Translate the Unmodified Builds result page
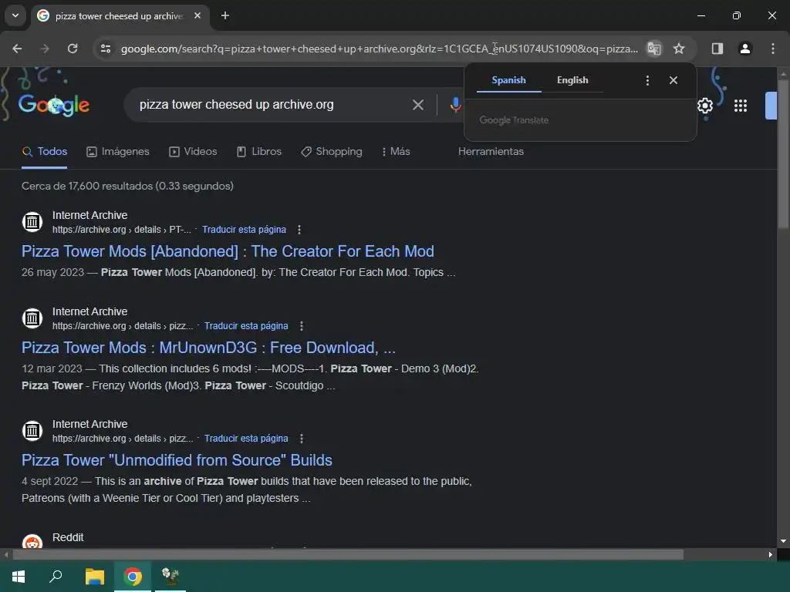Screen dimensions: 790x592 pos(246,439)
